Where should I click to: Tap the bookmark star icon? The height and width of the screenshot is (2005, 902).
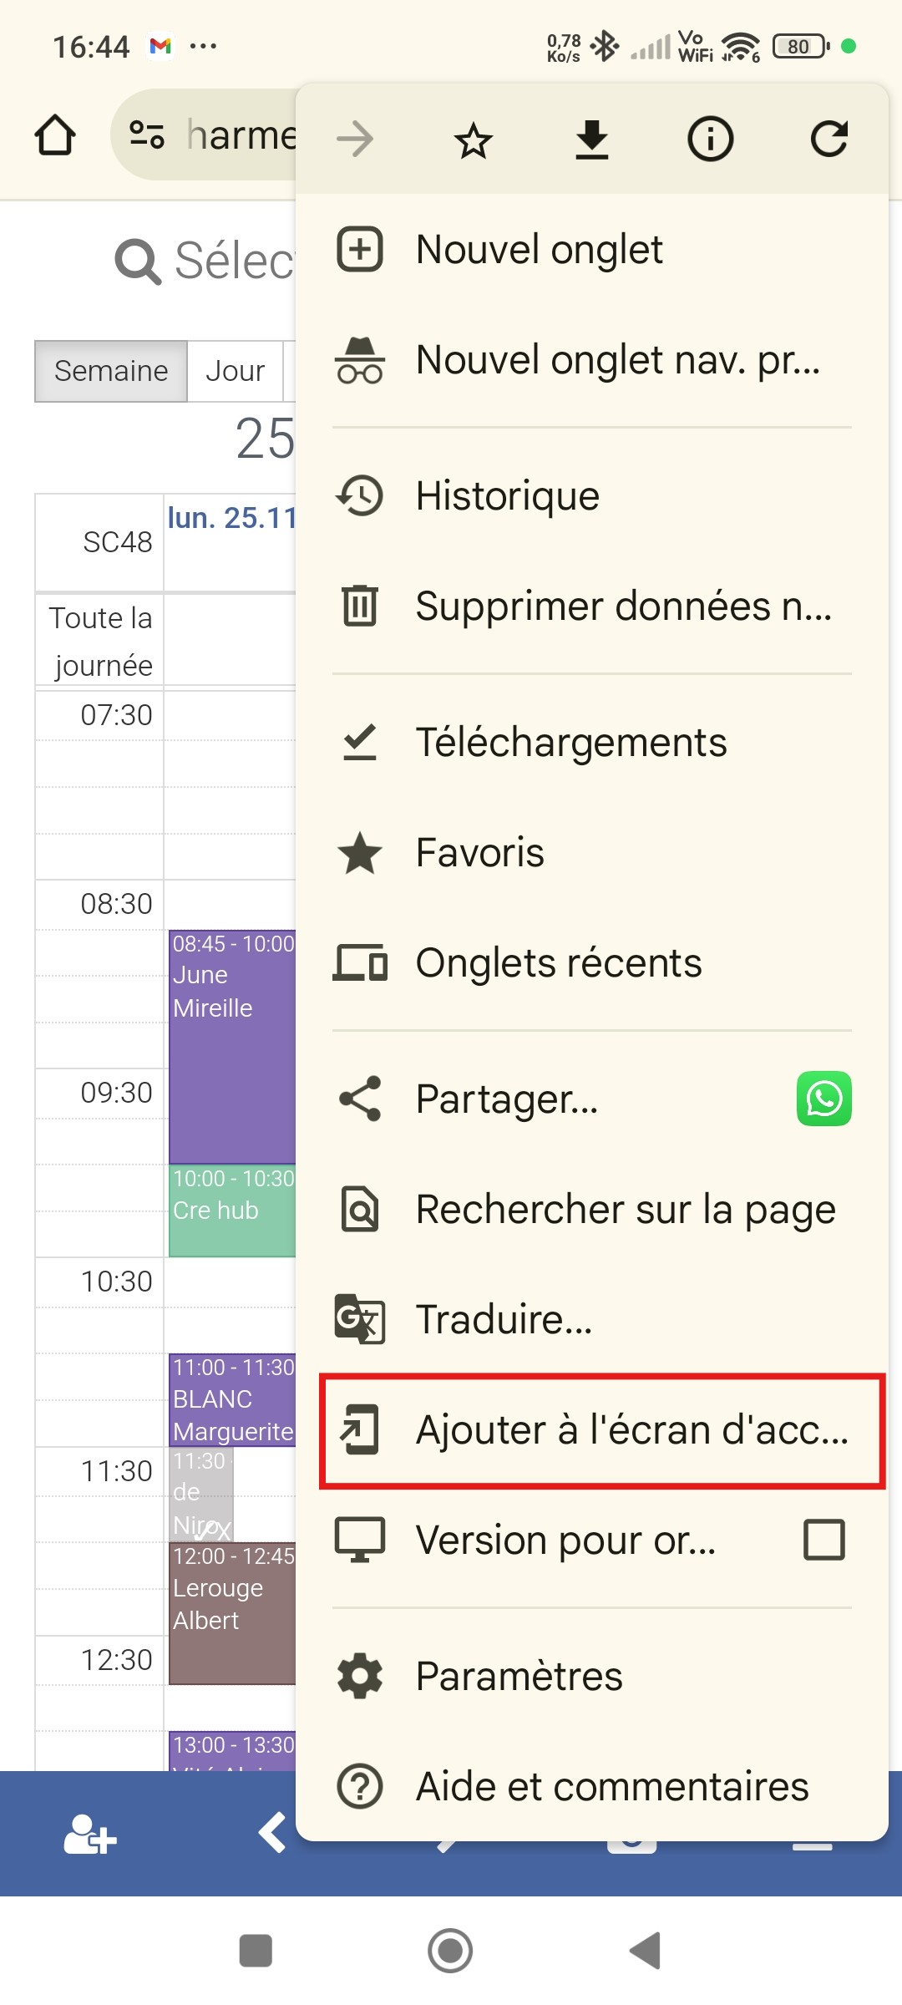coord(474,140)
